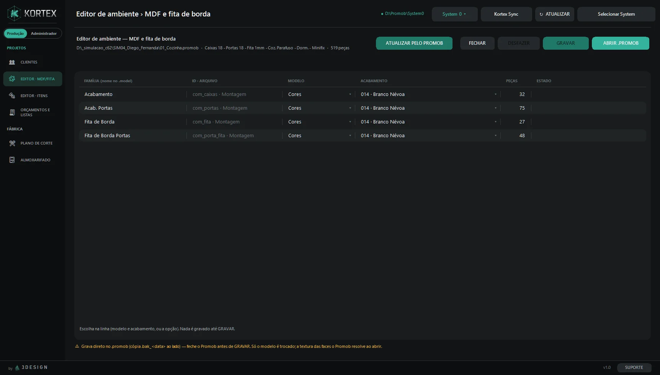Select the Fita de Borda family name
The image size is (660, 375).
pos(100,122)
